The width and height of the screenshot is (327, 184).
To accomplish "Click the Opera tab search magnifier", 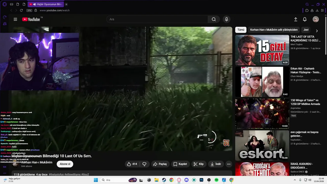I will [307, 4].
